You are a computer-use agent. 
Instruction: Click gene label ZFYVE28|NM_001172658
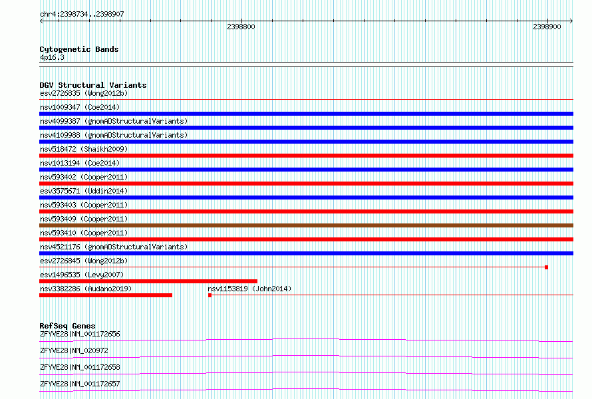coord(80,367)
